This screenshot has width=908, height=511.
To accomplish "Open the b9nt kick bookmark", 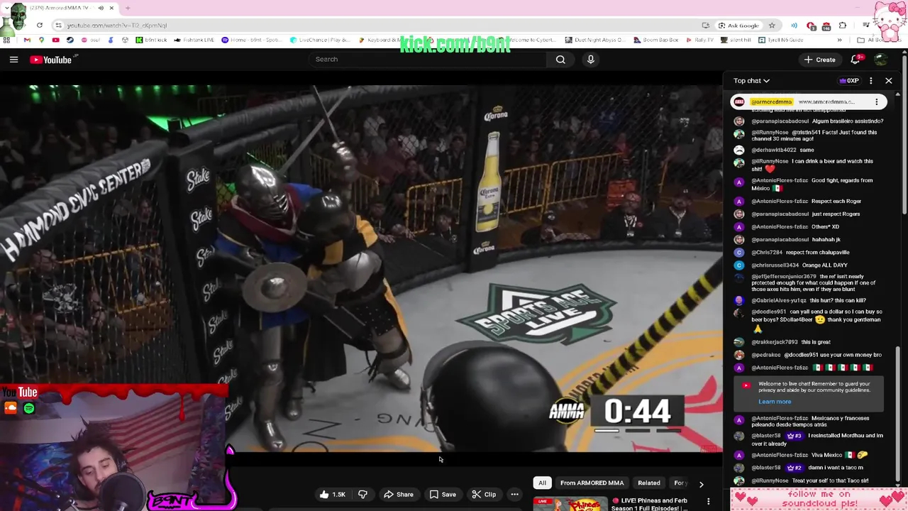I will coord(151,40).
